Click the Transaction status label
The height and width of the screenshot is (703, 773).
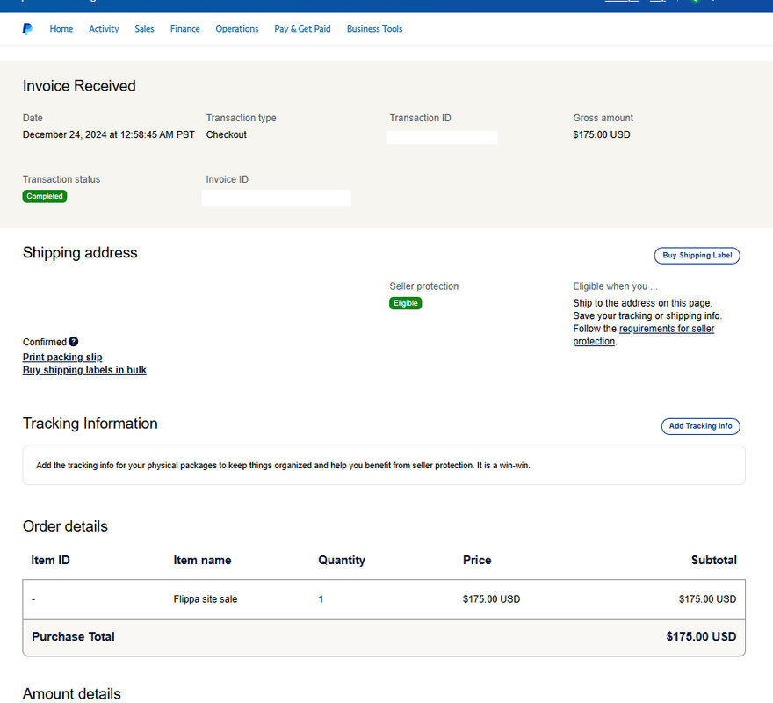[61, 179]
